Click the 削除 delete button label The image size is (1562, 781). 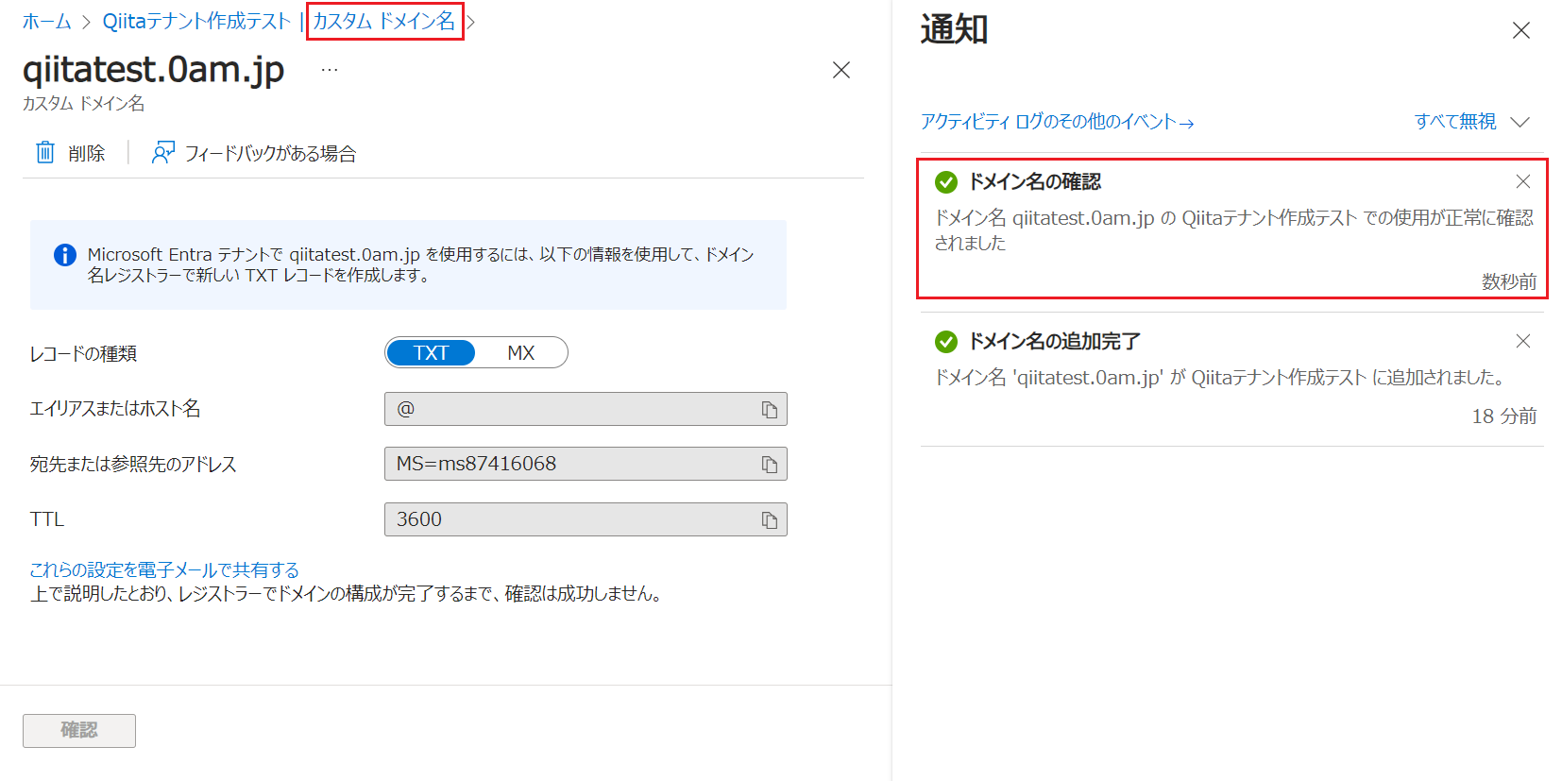[x=87, y=153]
